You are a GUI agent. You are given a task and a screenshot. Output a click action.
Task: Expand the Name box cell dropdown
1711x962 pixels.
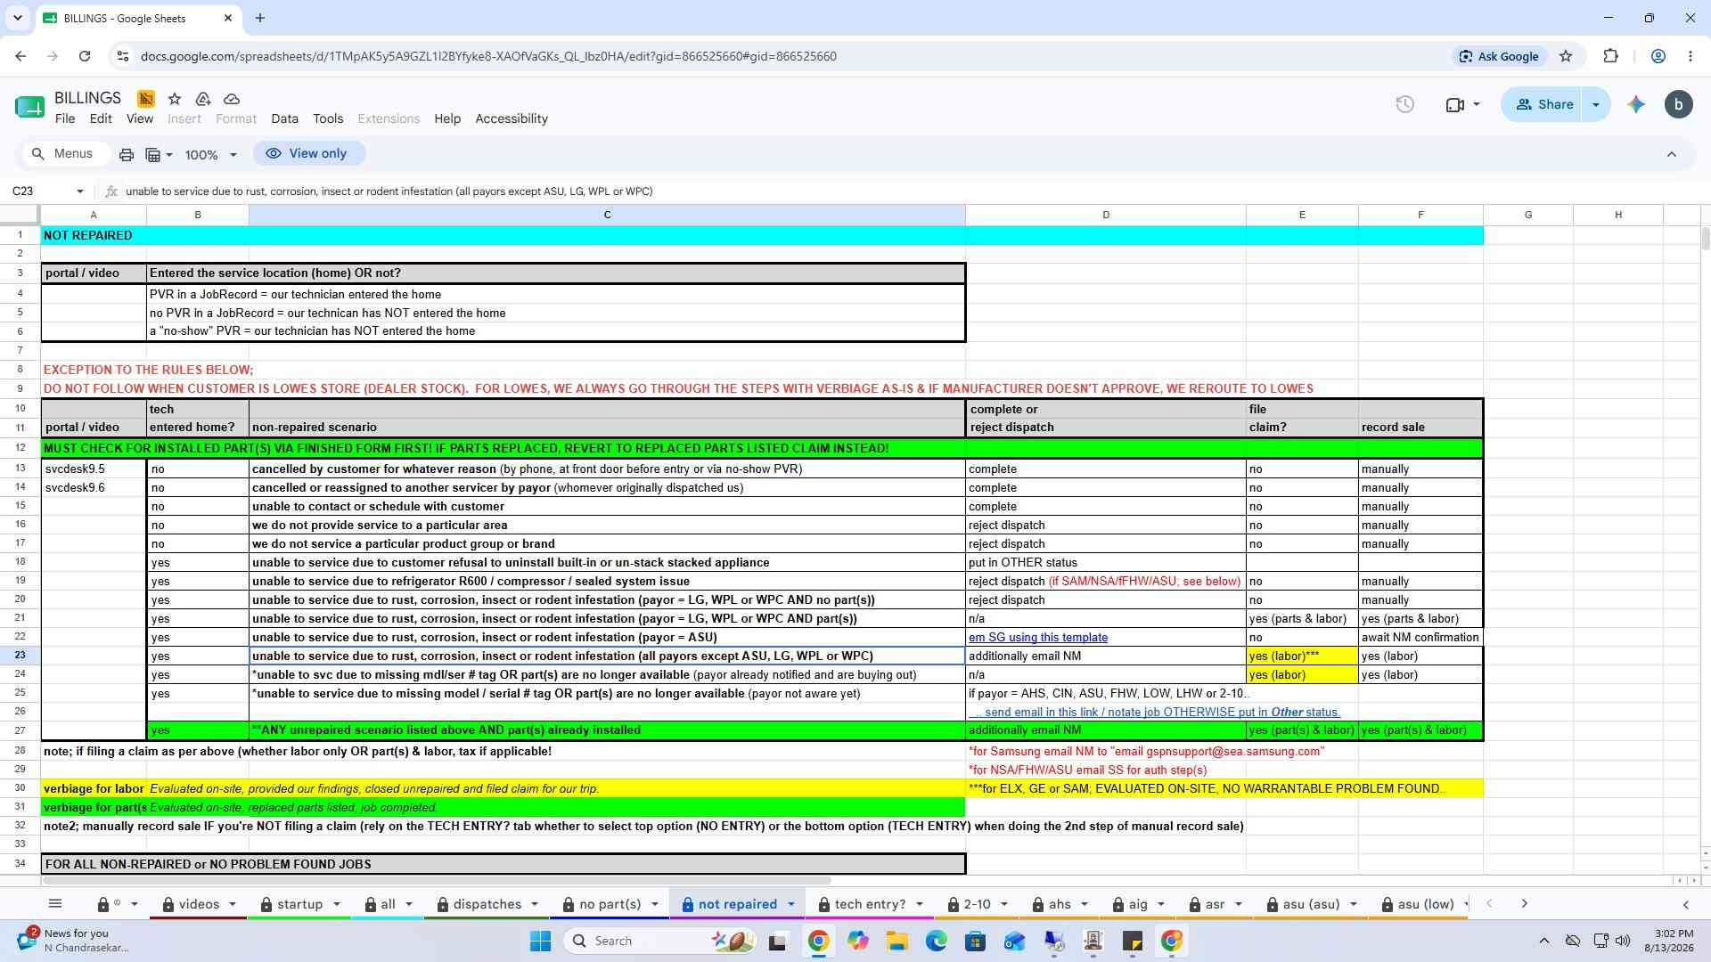pyautogui.click(x=80, y=192)
